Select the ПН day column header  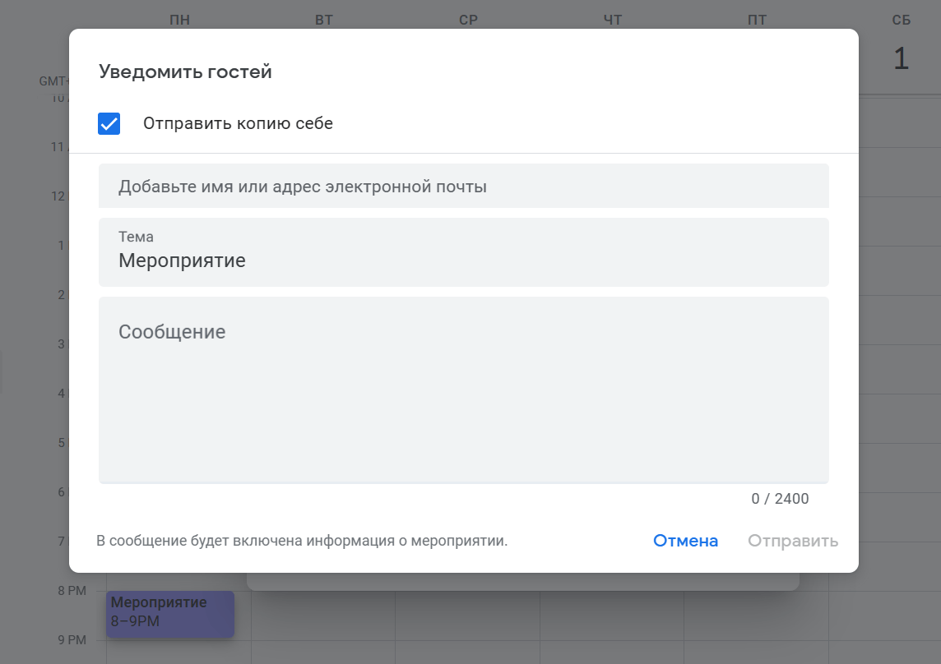[x=179, y=20]
